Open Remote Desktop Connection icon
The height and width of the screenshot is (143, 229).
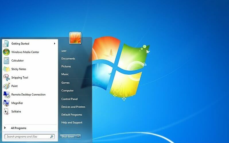pos(7,95)
